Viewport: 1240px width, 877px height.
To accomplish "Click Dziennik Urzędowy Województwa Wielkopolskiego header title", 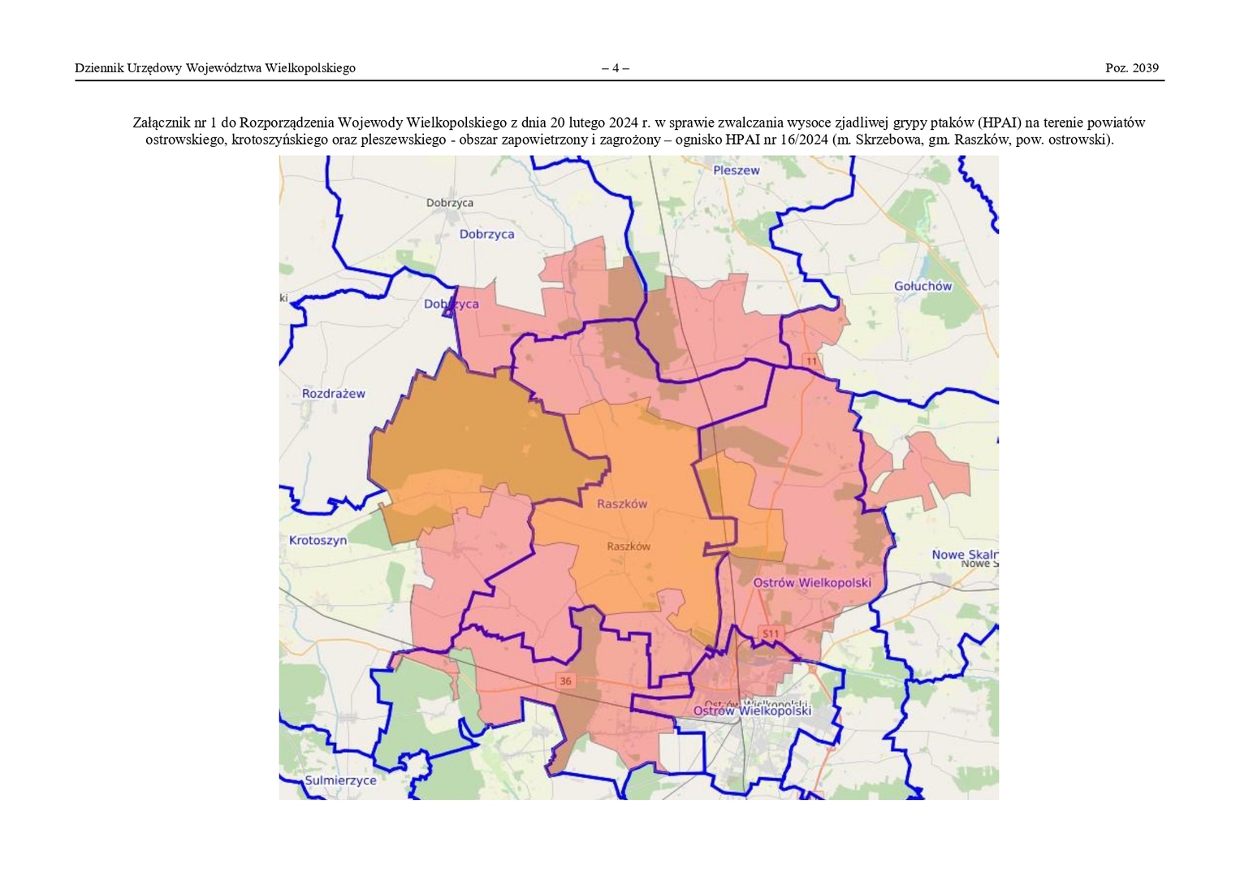I will click(x=215, y=68).
